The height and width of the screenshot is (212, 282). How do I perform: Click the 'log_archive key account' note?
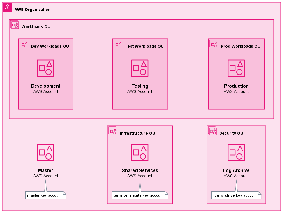(x=236, y=195)
